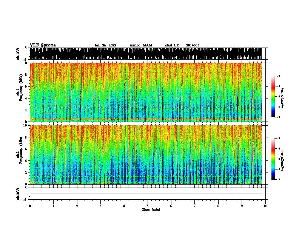Click the time axis tick label "9"
Screen dimensions: 299x231
(242, 206)
